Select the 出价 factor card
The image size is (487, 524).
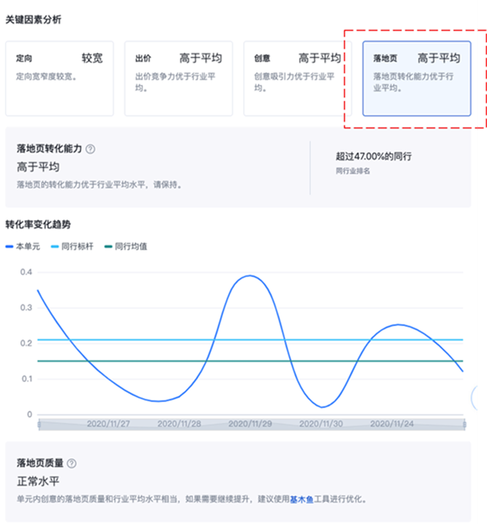[178, 78]
